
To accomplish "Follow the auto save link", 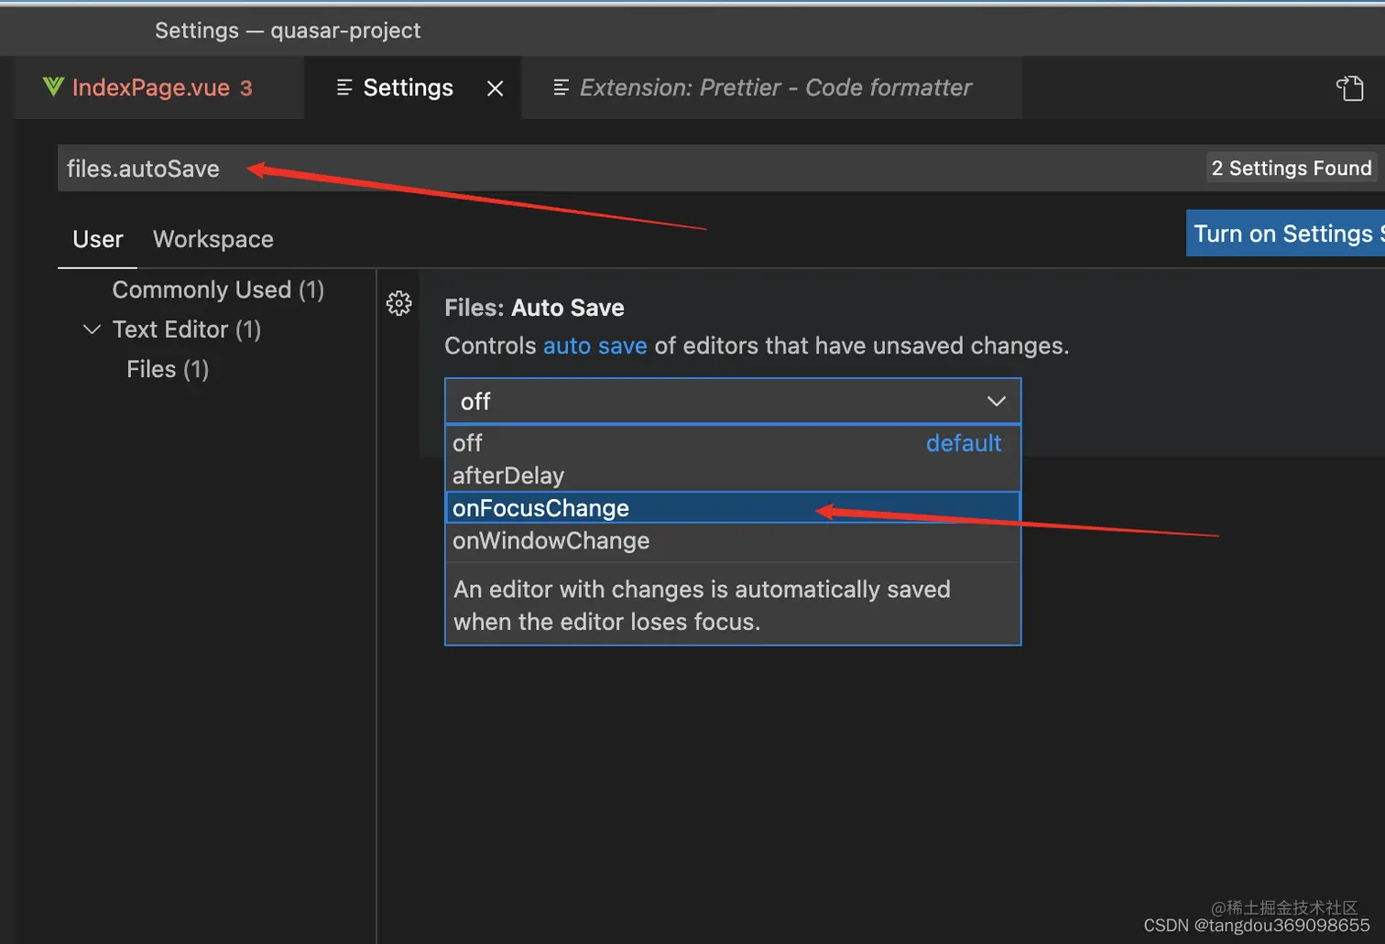I will pos(595,346).
